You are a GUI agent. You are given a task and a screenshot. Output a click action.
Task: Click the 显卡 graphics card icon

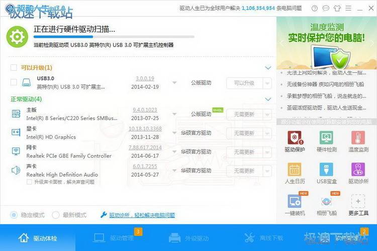coord(16,132)
